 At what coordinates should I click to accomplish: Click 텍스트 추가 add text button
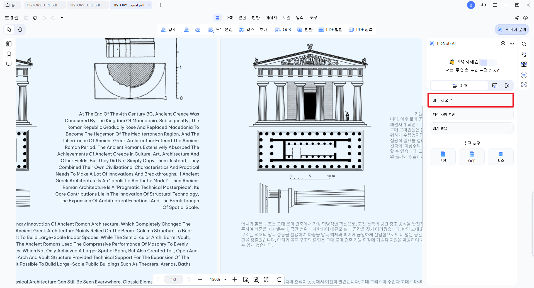[253, 30]
